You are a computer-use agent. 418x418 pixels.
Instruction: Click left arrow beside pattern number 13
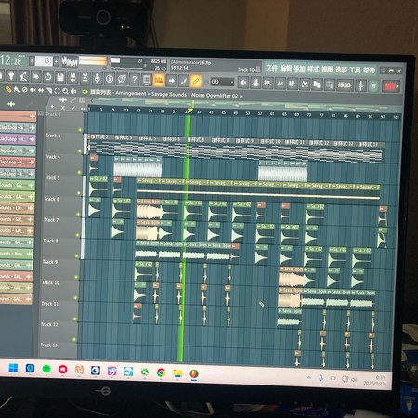click(32, 60)
